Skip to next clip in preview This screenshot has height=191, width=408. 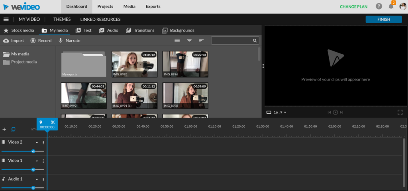(341, 112)
